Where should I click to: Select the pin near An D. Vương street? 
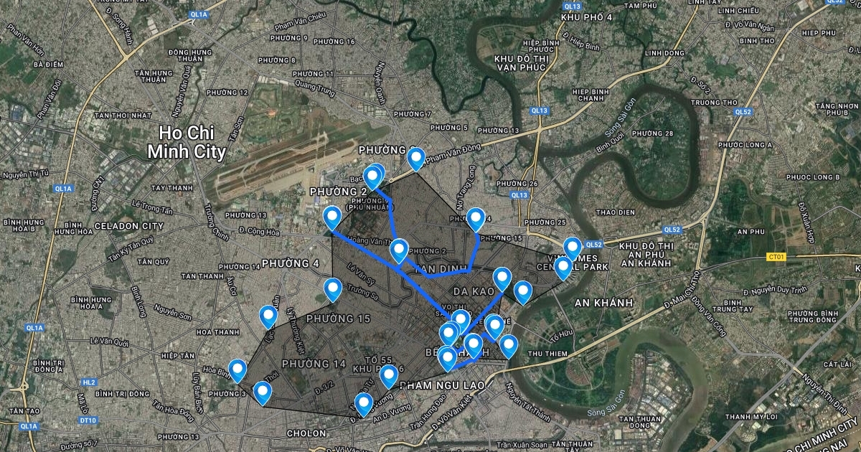point(364,405)
